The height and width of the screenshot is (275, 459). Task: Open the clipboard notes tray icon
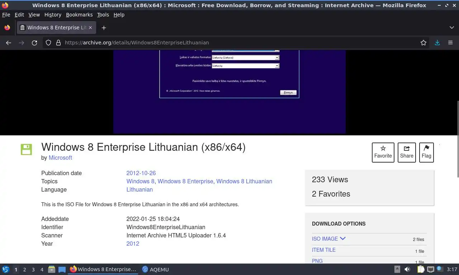coord(421,269)
